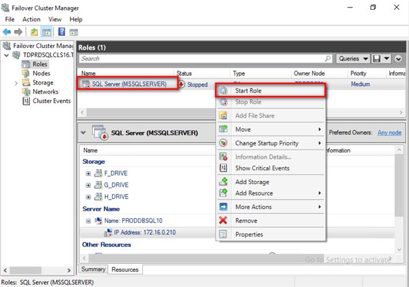Choose Start Role from context menu
Viewport: 409px width, 287px height.
pos(270,90)
